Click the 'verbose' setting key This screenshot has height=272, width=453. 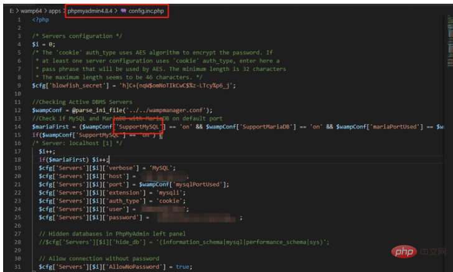coord(121,168)
